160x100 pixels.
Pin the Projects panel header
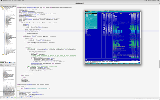[13, 5]
